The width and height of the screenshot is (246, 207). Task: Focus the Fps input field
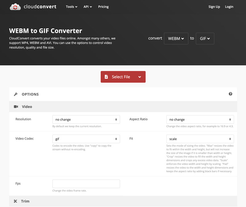pyautogui.click(x=86, y=184)
